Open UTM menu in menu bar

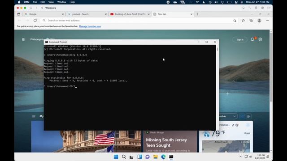[x=26, y=2]
